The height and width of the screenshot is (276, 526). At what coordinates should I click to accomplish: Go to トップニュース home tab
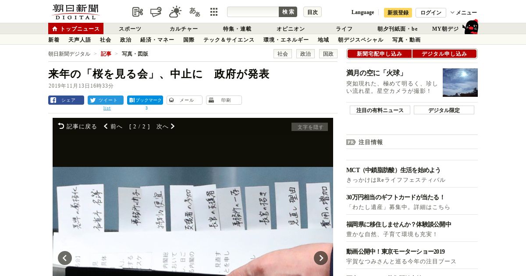[x=76, y=28]
